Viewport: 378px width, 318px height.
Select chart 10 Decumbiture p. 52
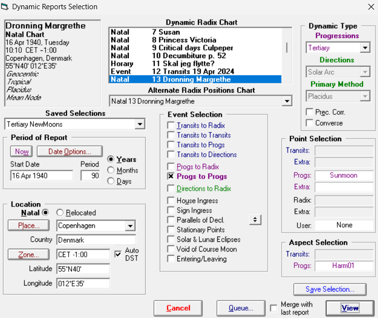[x=196, y=56]
